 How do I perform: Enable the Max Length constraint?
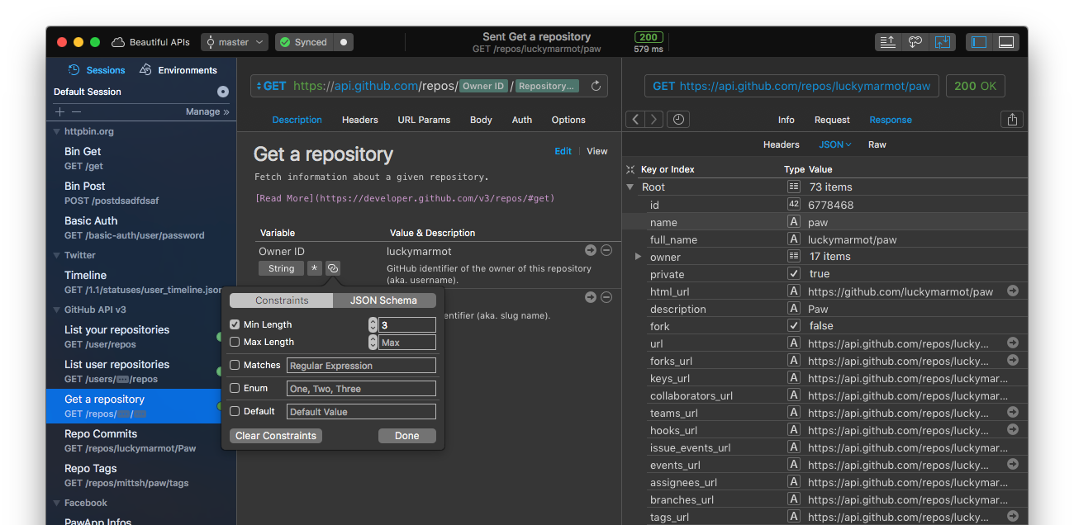tap(233, 342)
